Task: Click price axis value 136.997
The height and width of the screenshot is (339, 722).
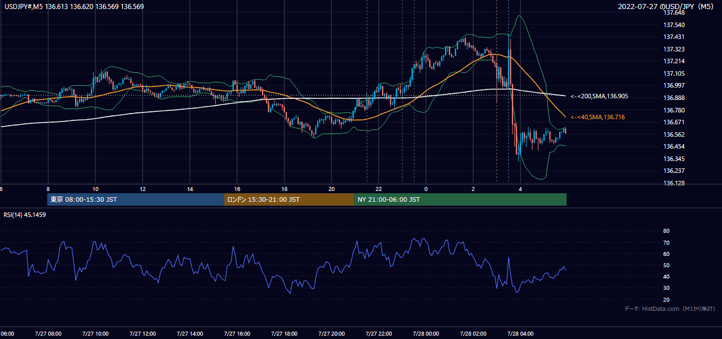Action: point(674,85)
